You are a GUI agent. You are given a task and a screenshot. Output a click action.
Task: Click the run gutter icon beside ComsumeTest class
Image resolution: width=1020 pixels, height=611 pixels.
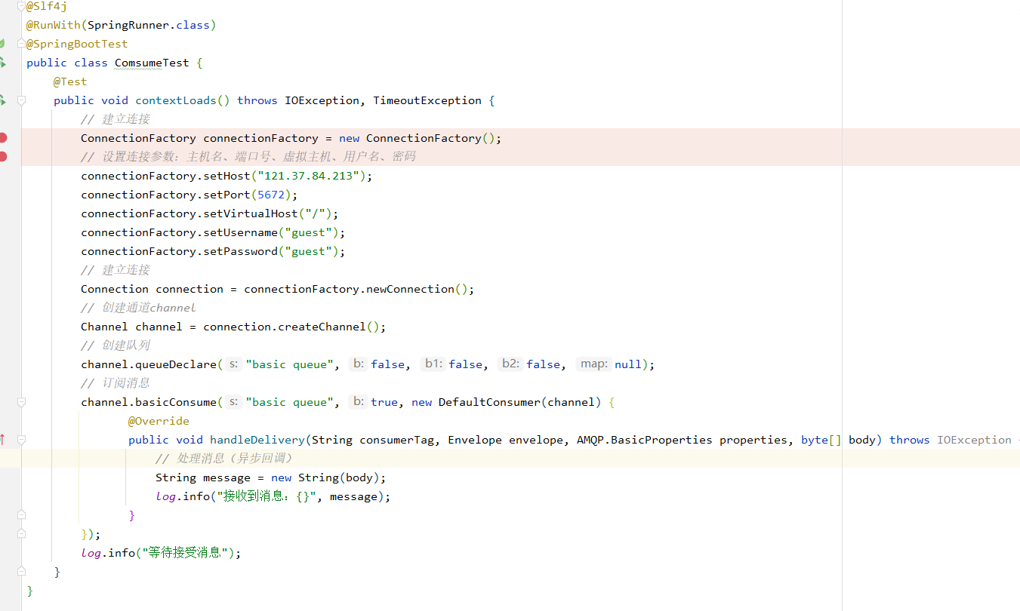coord(2,63)
